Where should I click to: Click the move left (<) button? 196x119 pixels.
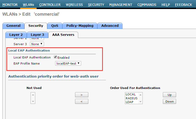pos(82,101)
